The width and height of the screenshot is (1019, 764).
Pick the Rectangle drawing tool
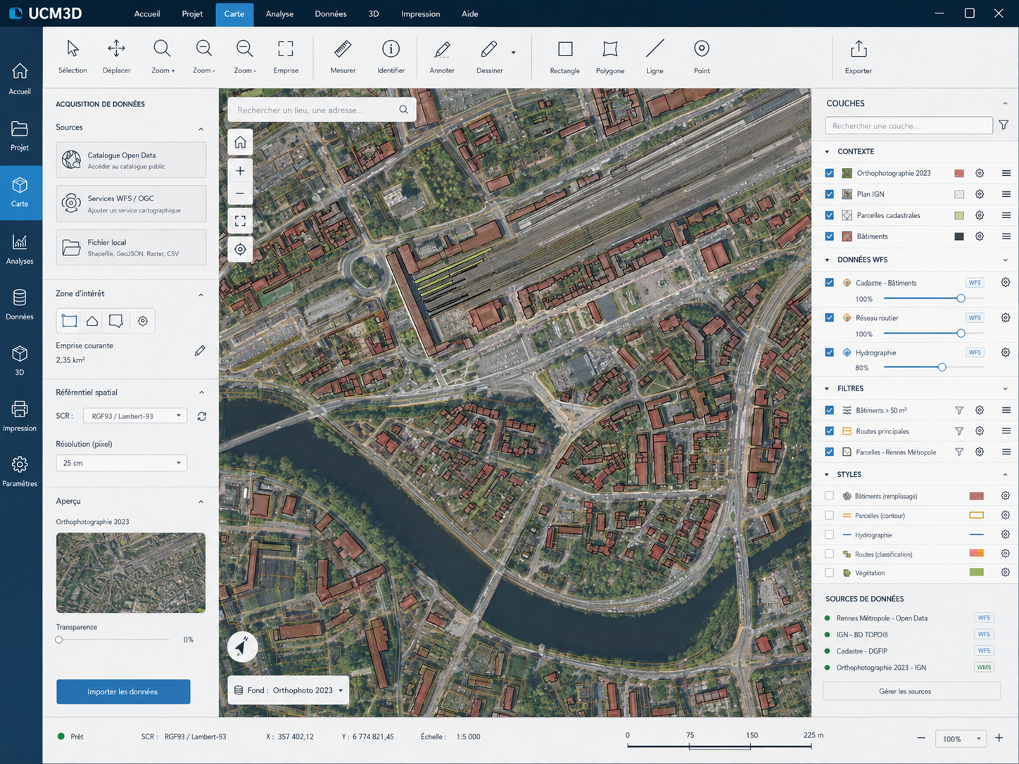[x=564, y=56]
